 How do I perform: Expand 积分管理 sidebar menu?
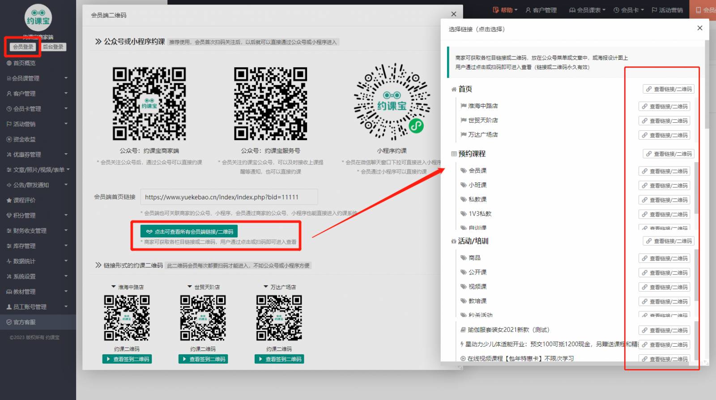38,215
